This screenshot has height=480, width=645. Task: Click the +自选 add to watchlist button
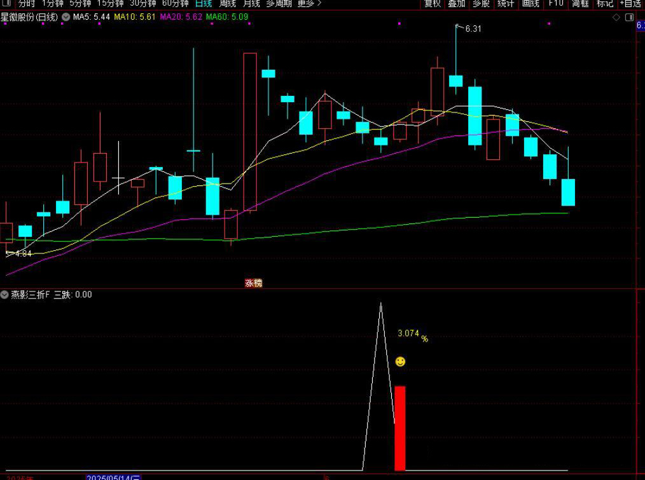[630, 4]
